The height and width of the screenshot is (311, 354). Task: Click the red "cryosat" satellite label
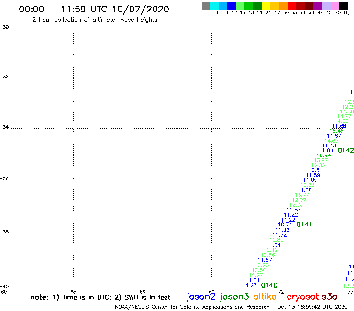pyautogui.click(x=303, y=297)
